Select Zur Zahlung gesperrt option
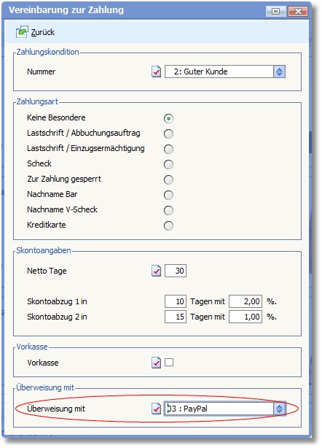Screen dimensions: 322x448 click(x=168, y=179)
